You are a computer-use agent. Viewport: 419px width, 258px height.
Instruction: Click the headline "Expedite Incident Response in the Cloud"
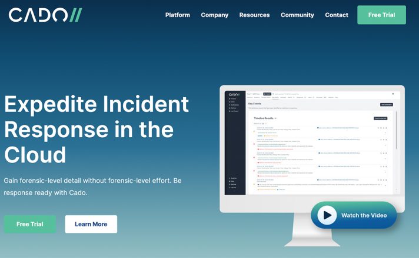[97, 129]
